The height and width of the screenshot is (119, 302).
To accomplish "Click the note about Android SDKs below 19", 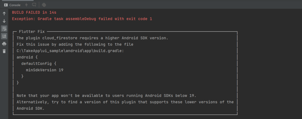I will pyautogui.click(x=106, y=96).
